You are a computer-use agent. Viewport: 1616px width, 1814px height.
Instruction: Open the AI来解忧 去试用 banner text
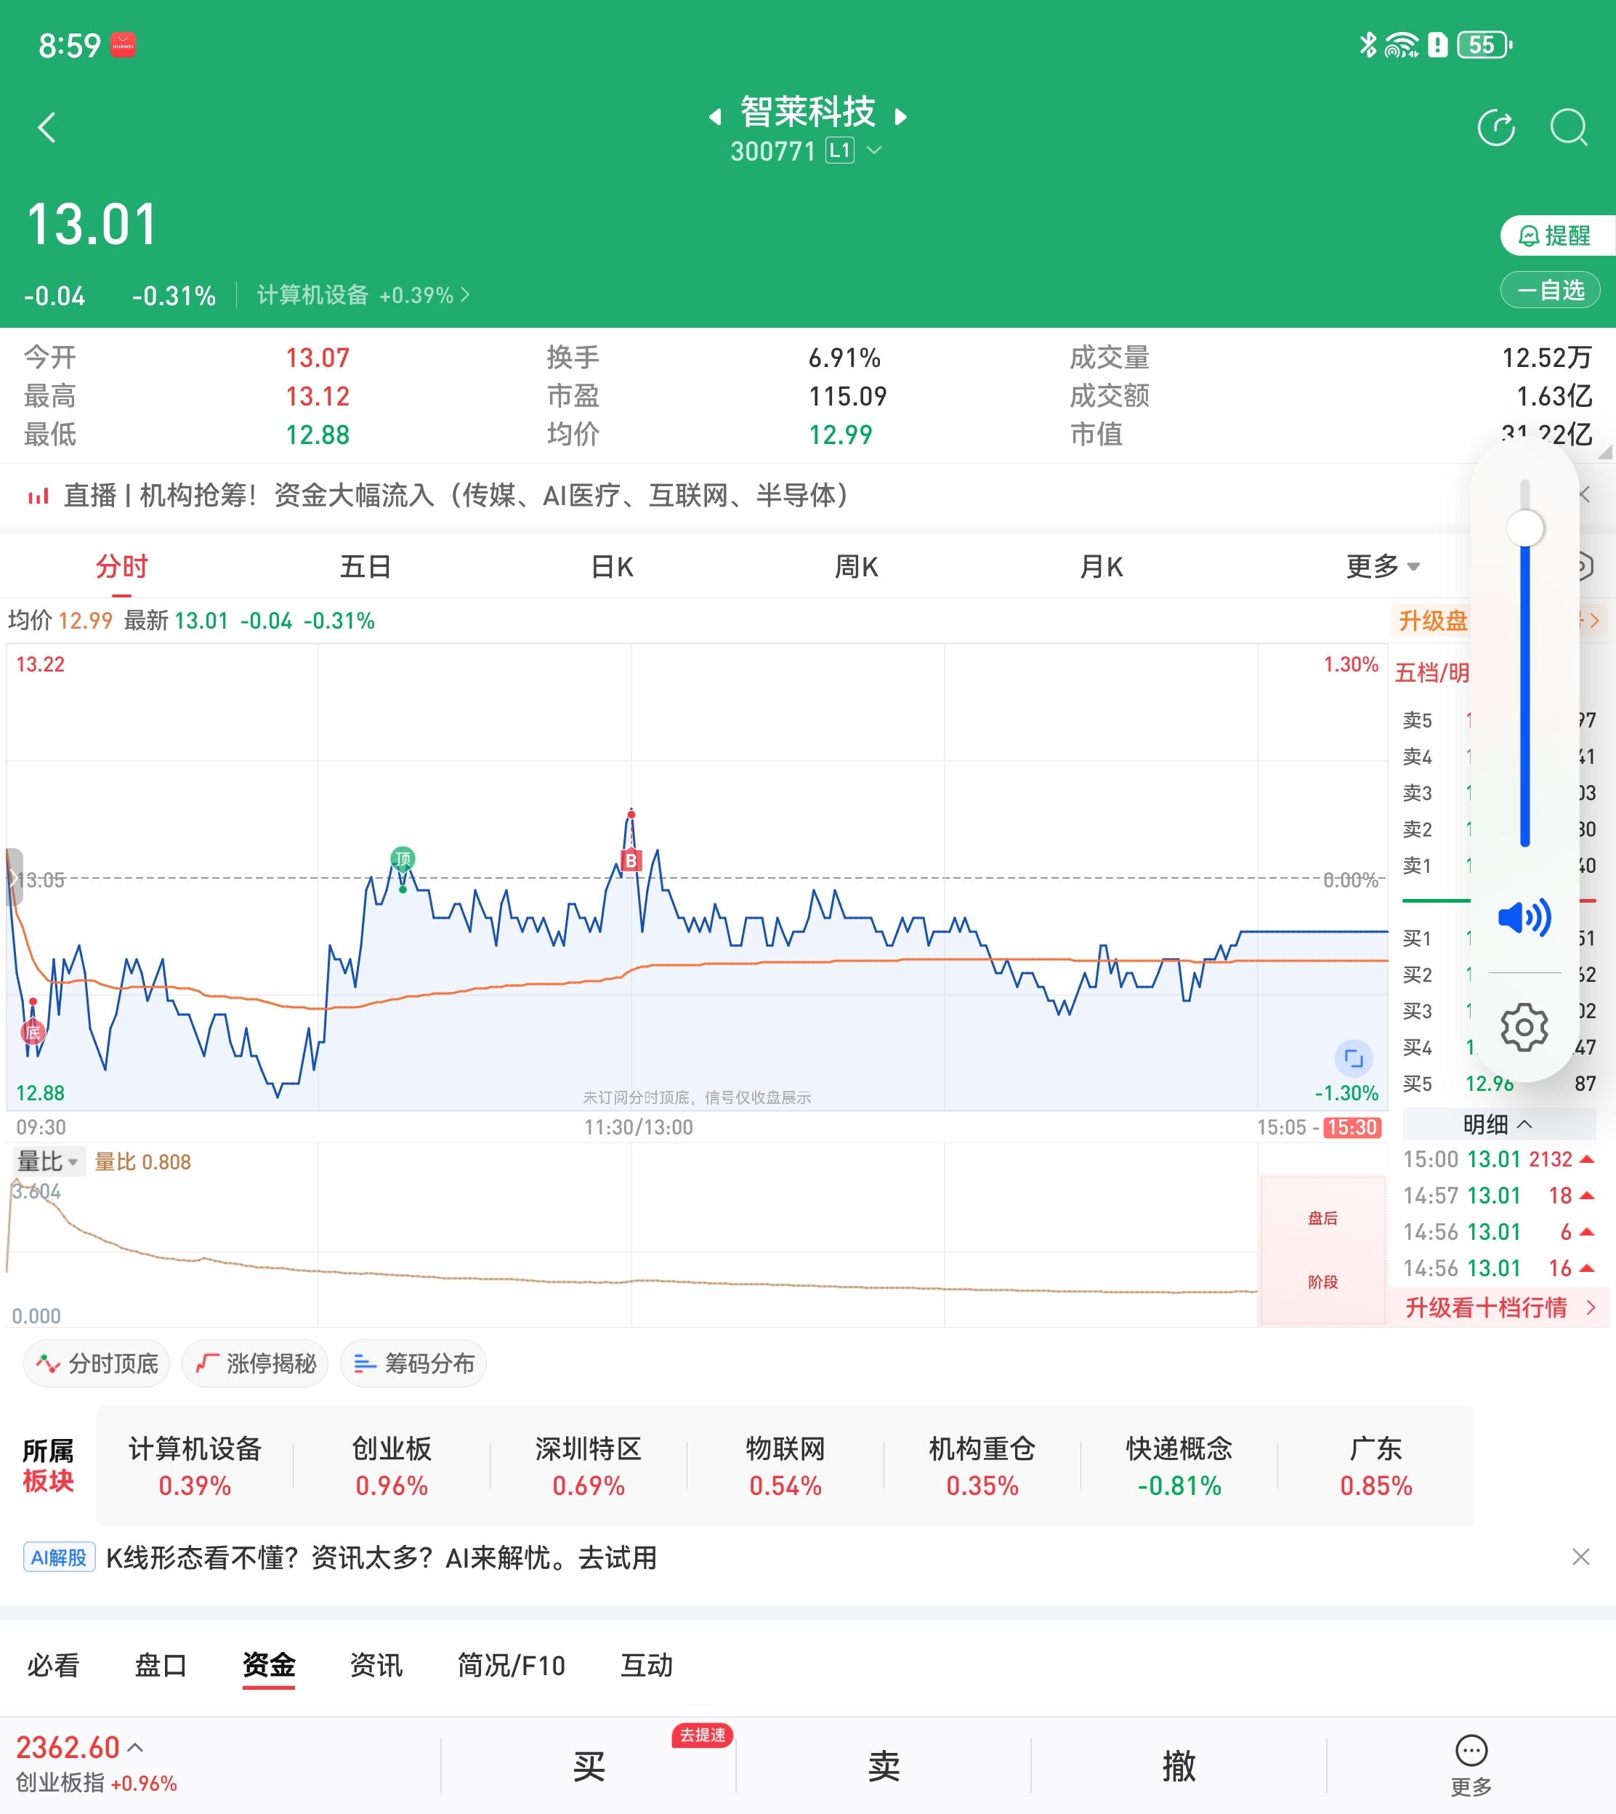[x=381, y=1557]
